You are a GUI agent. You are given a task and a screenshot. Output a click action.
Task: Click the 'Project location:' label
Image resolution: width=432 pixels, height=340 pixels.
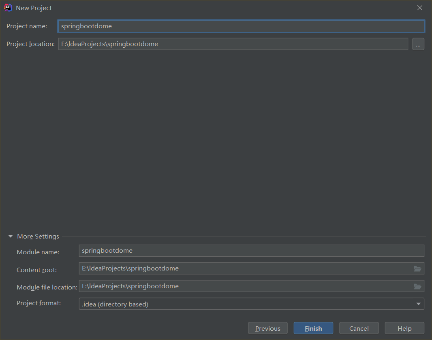30,44
